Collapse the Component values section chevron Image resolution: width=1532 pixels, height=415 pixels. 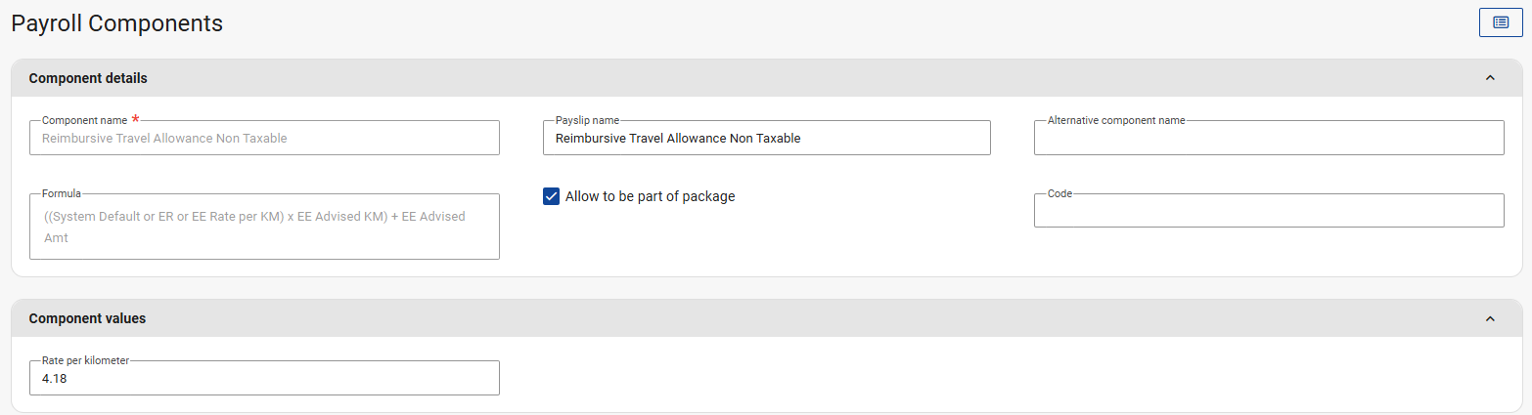[1490, 318]
